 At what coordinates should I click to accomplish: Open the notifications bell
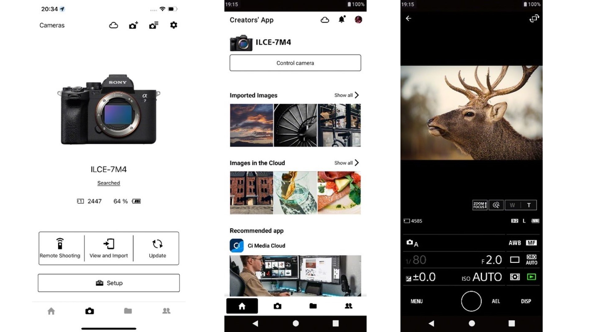point(342,20)
